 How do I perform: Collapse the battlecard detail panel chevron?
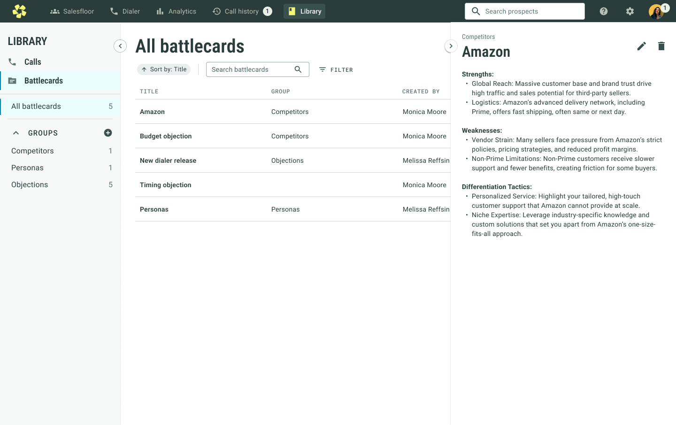coord(451,46)
